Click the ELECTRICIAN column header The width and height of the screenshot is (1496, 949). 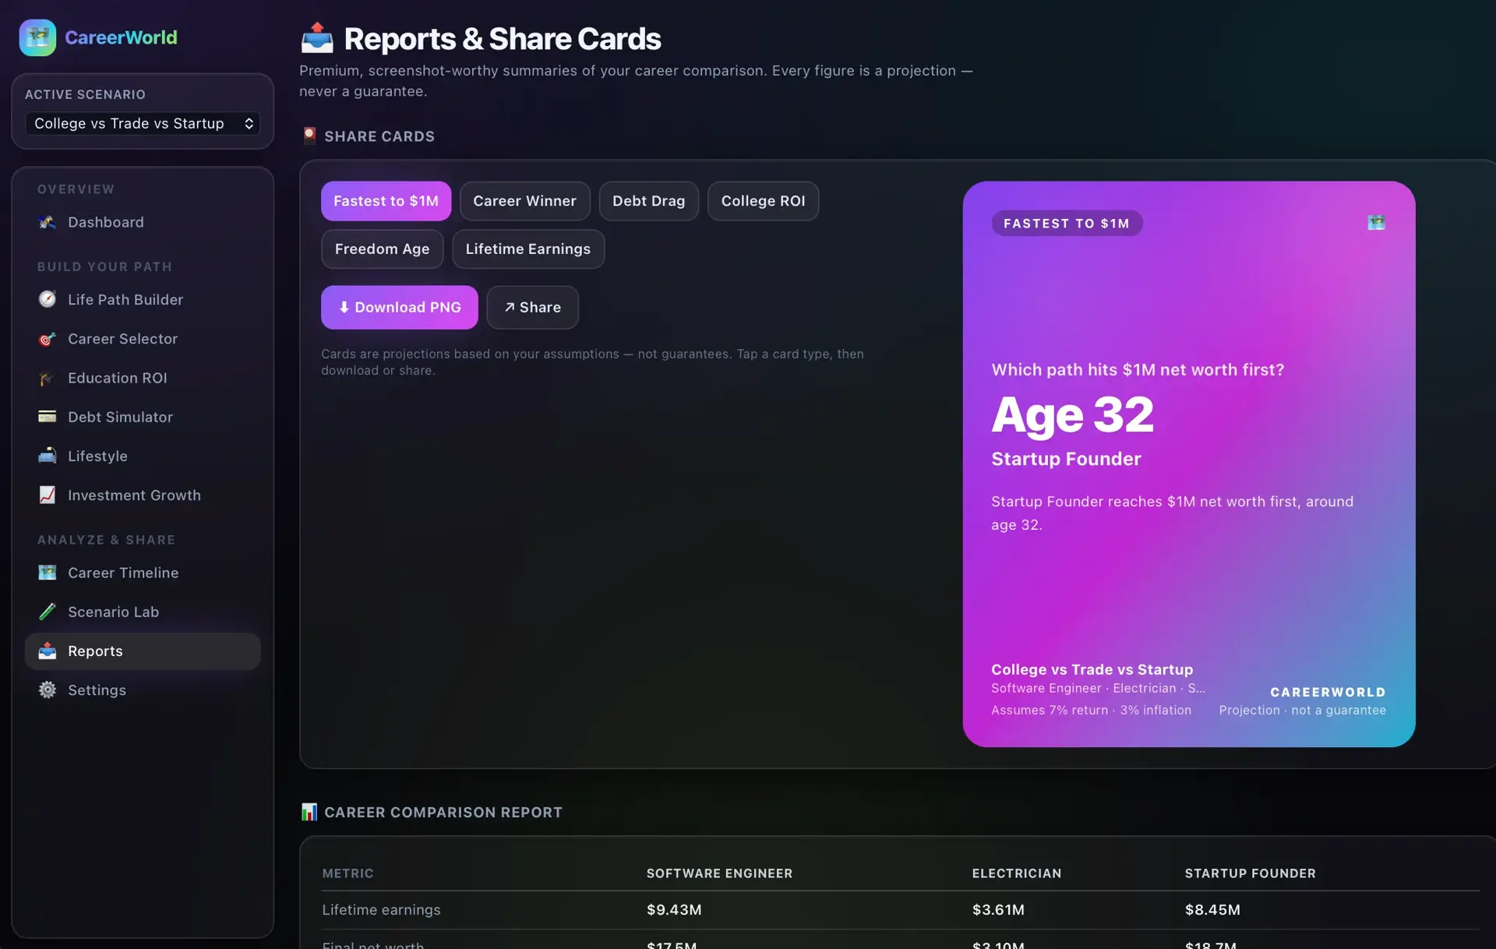[x=1016, y=873]
